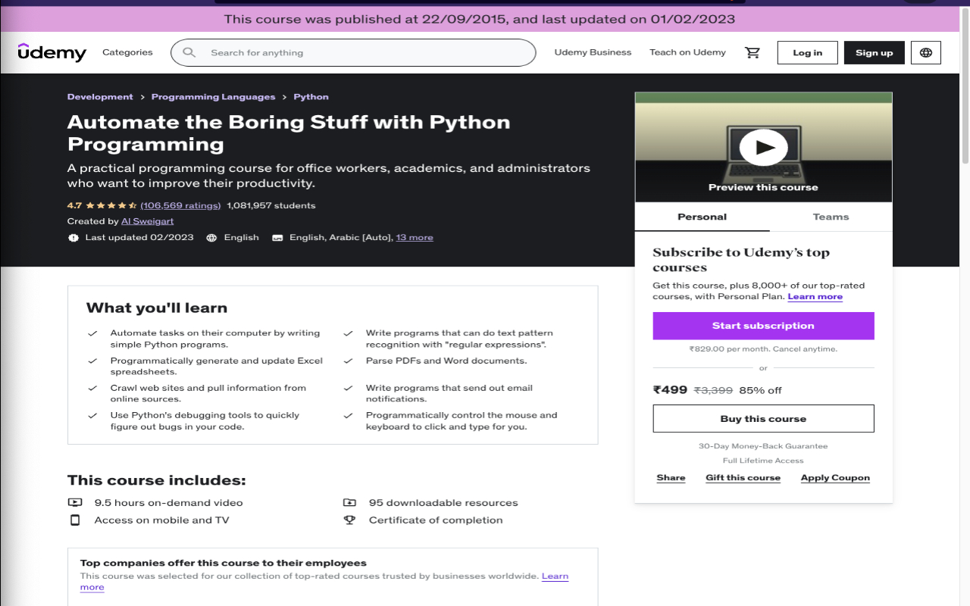Click the star rating icons
The width and height of the screenshot is (970, 606).
point(111,205)
